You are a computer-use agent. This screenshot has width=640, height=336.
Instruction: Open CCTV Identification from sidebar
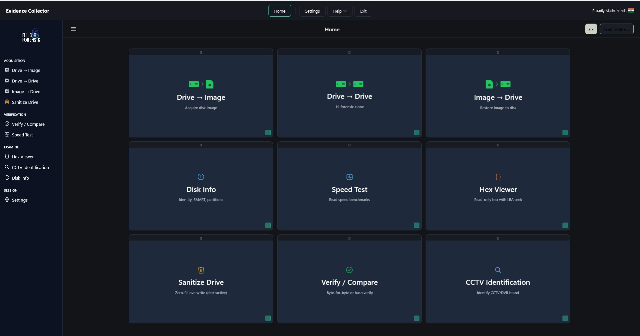click(x=30, y=167)
